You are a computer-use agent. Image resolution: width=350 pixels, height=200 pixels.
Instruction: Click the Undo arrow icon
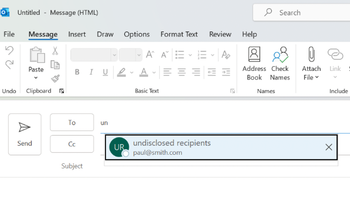tap(9, 50)
